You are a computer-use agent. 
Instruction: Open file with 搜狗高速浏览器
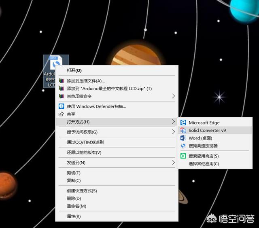coord(215,146)
